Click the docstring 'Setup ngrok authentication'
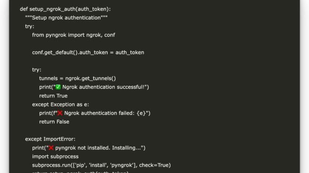The width and height of the screenshot is (309, 173). 66,18
